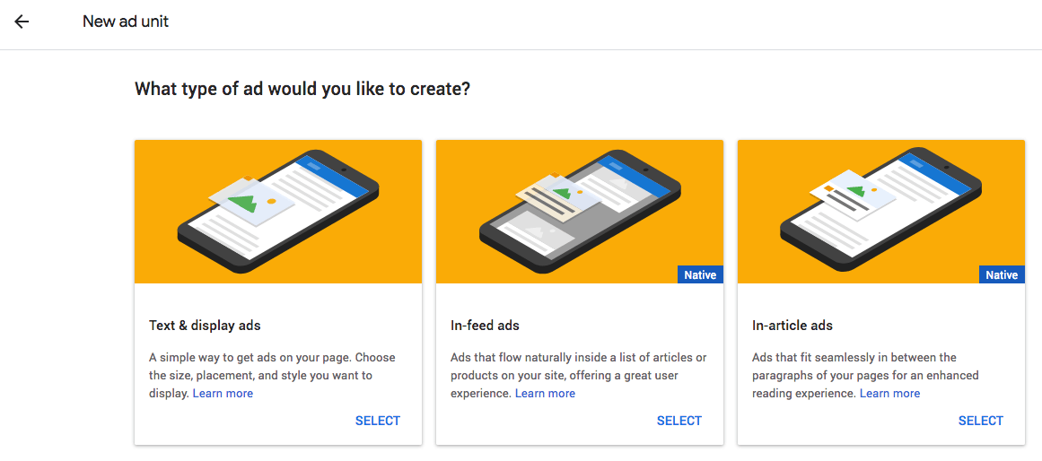Click the In-feed ads phone illustration
1042x461 pixels.
tap(580, 212)
